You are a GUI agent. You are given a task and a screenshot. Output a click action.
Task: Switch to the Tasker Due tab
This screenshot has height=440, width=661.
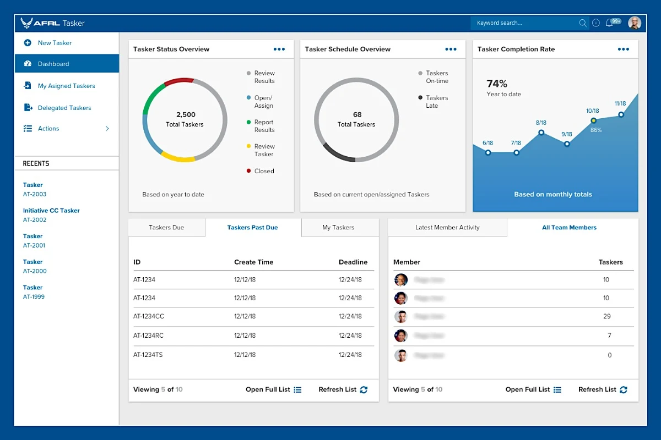pos(166,227)
